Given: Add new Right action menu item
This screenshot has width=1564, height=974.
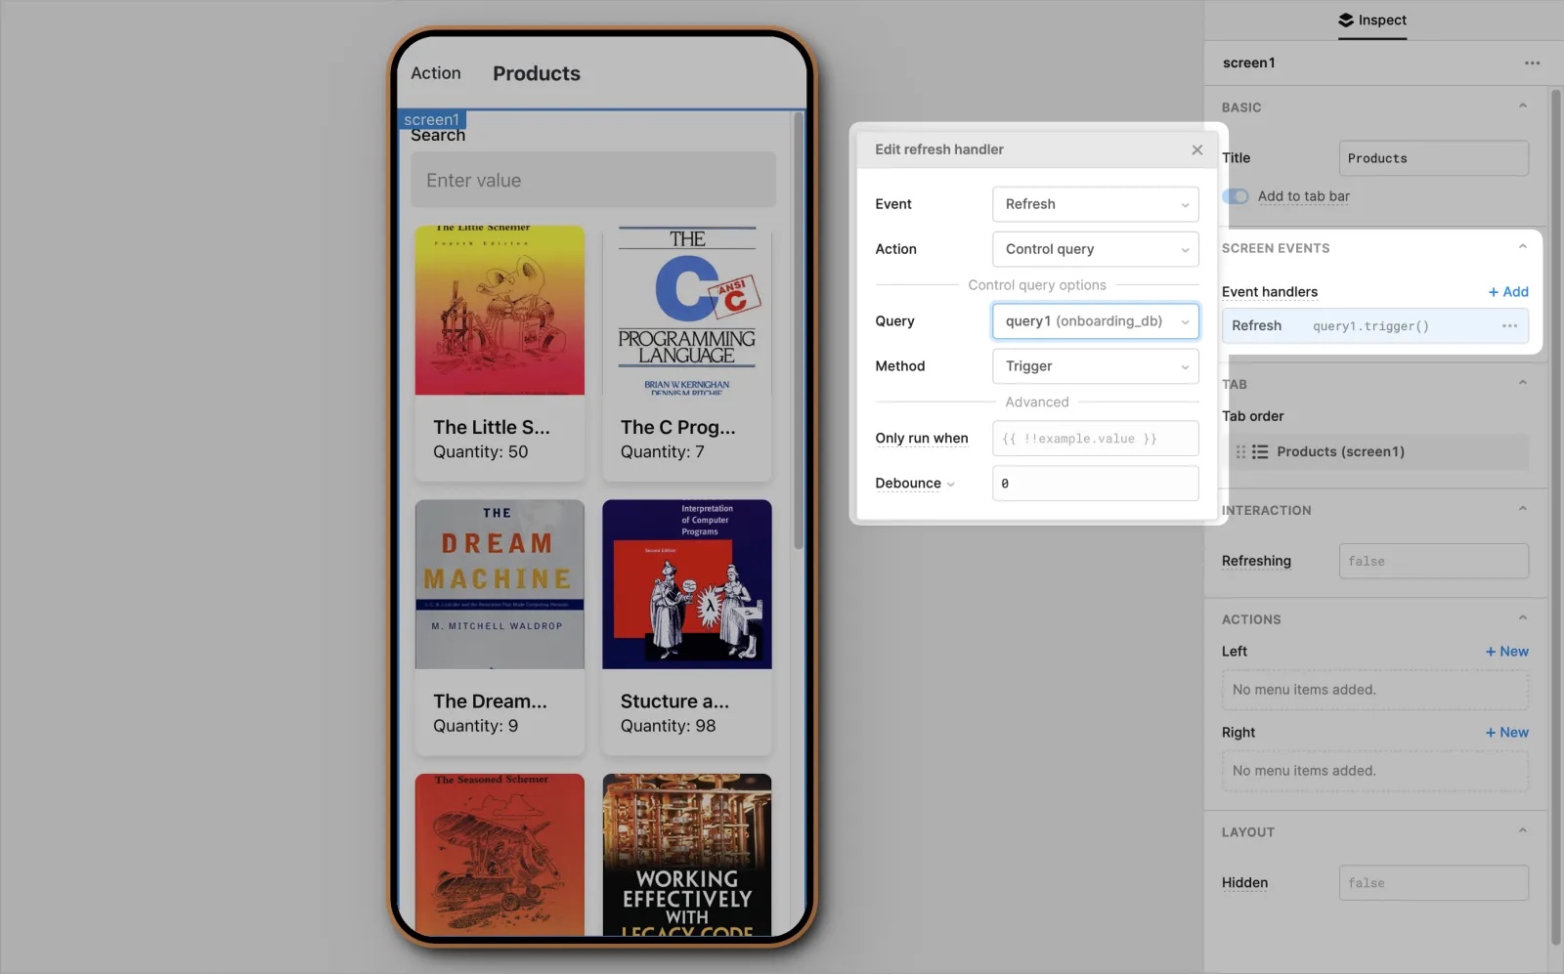Looking at the screenshot, I should pos(1507,733).
